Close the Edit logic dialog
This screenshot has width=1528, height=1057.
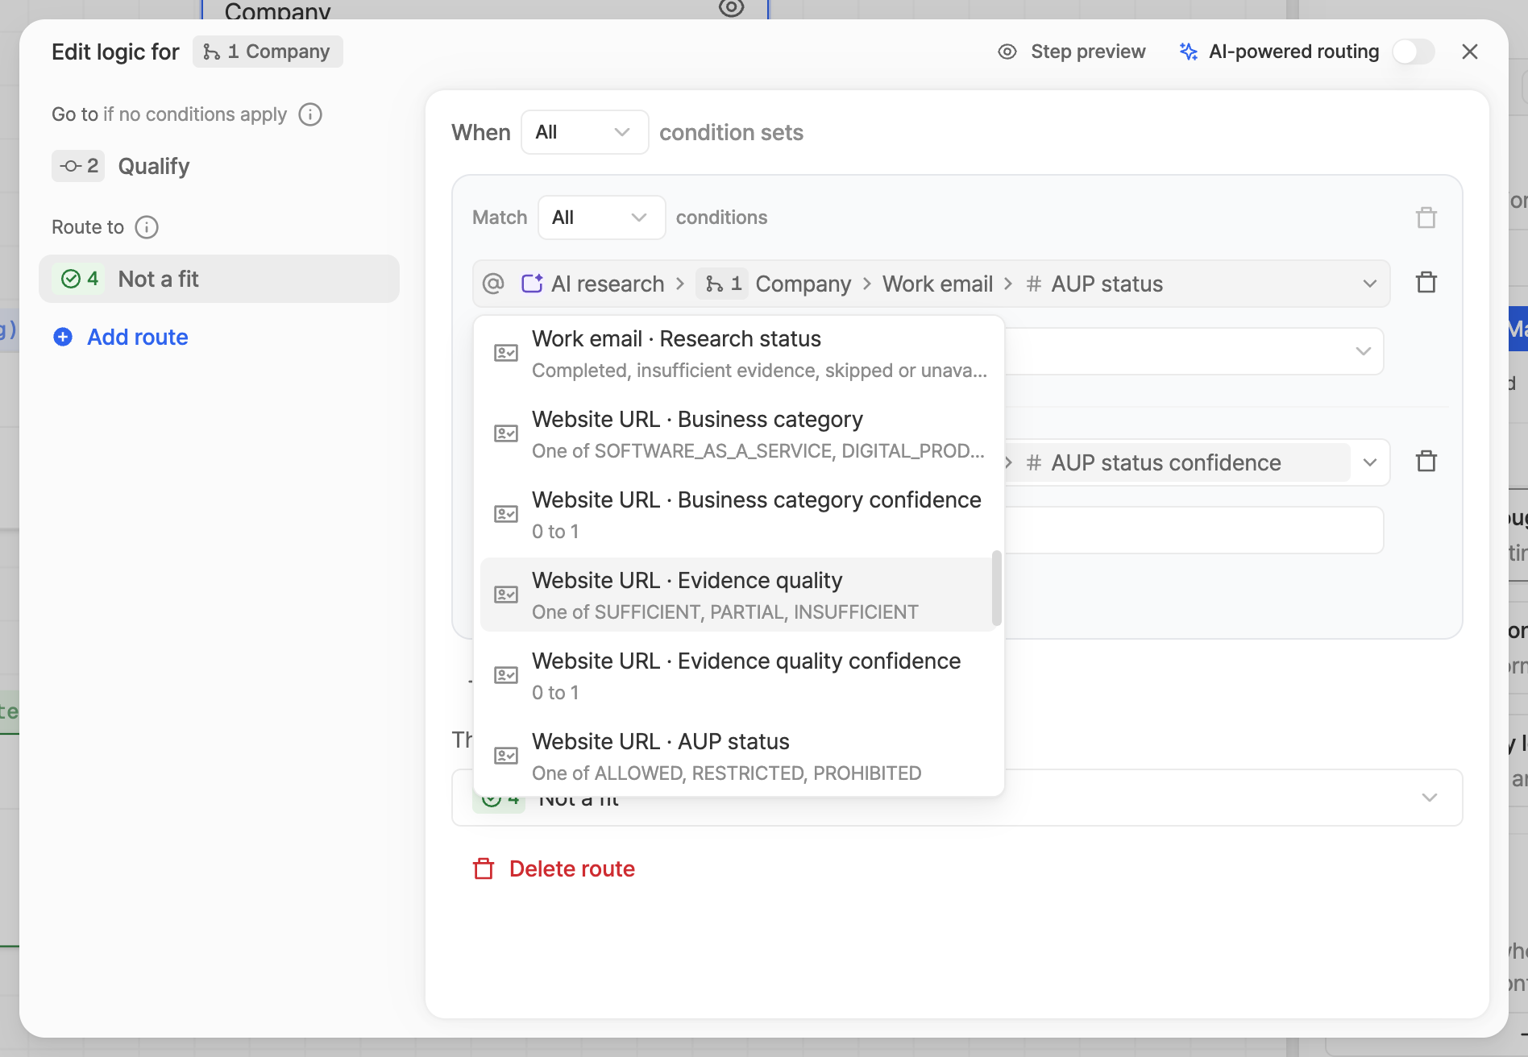click(x=1470, y=52)
